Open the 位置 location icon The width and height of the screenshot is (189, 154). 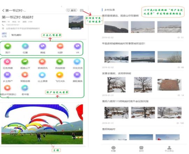coord(25,46)
